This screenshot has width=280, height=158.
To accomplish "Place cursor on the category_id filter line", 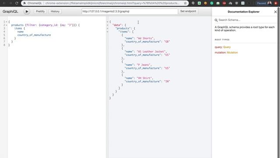I will [x=45, y=25].
